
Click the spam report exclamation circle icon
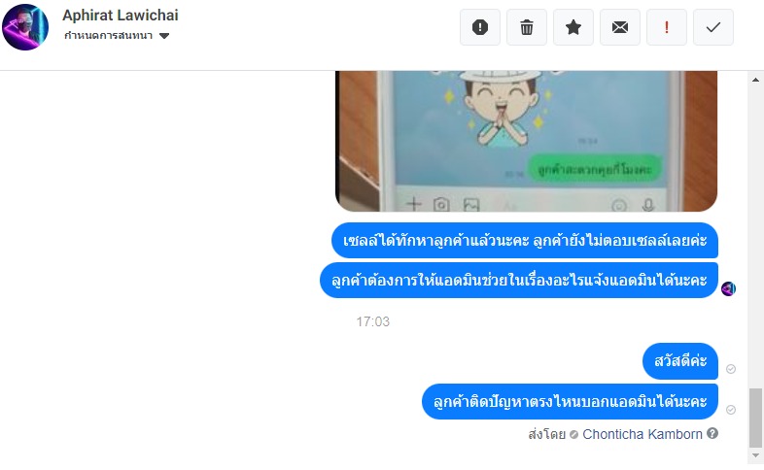pyautogui.click(x=480, y=27)
